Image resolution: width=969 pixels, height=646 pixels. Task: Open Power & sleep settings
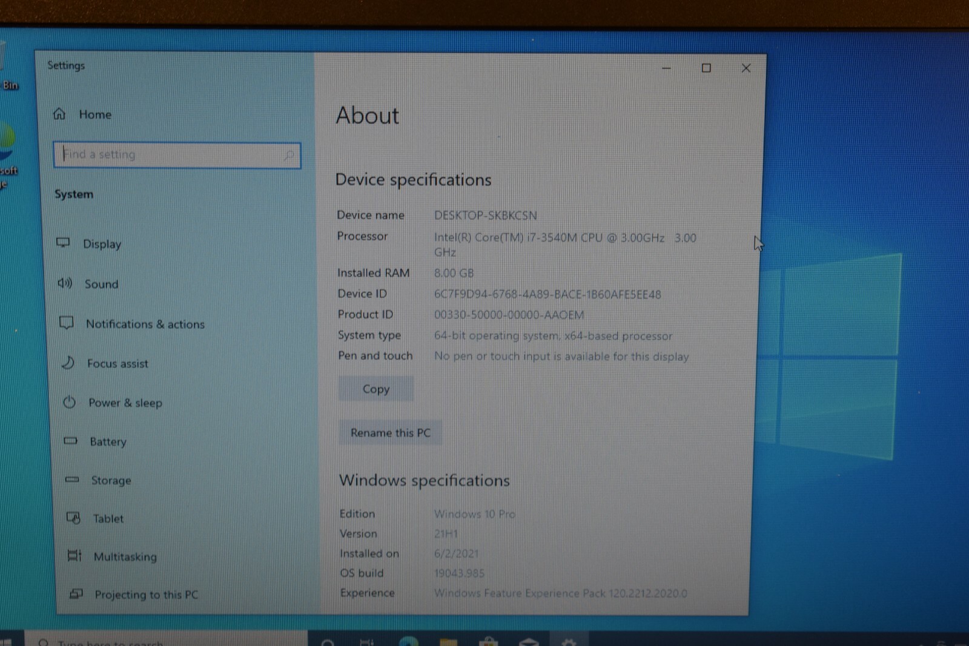coord(112,403)
